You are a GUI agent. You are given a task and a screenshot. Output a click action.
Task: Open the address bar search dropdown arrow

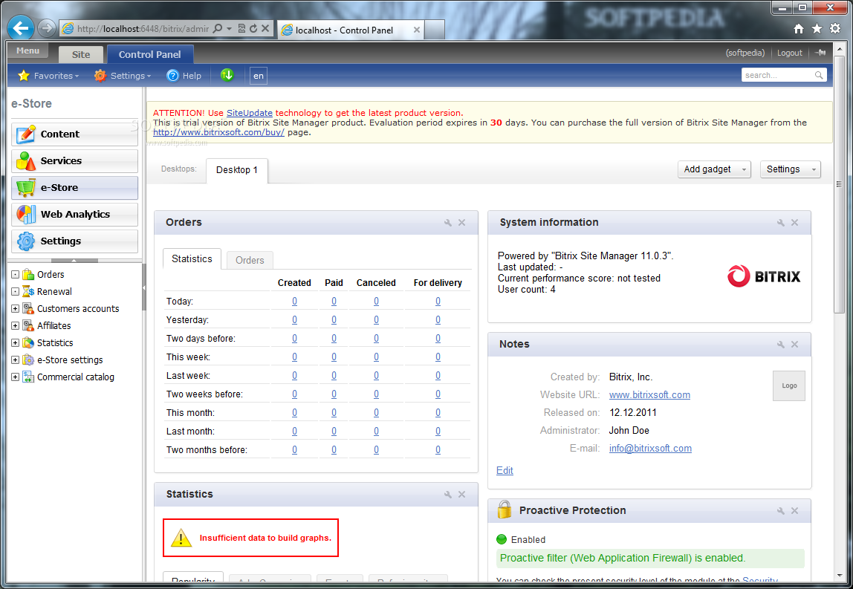(229, 28)
